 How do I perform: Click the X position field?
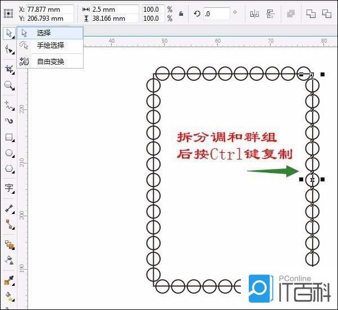tap(50, 10)
